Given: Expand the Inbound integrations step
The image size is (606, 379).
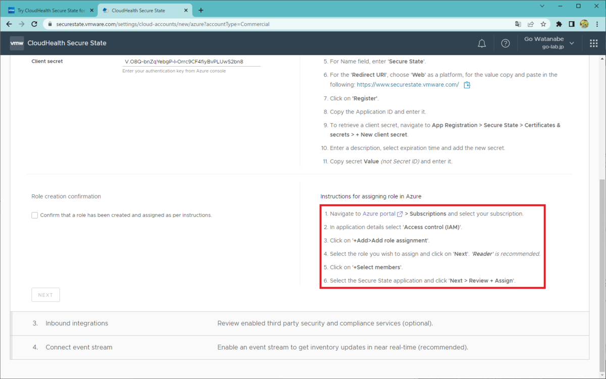Looking at the screenshot, I should (x=299, y=323).
